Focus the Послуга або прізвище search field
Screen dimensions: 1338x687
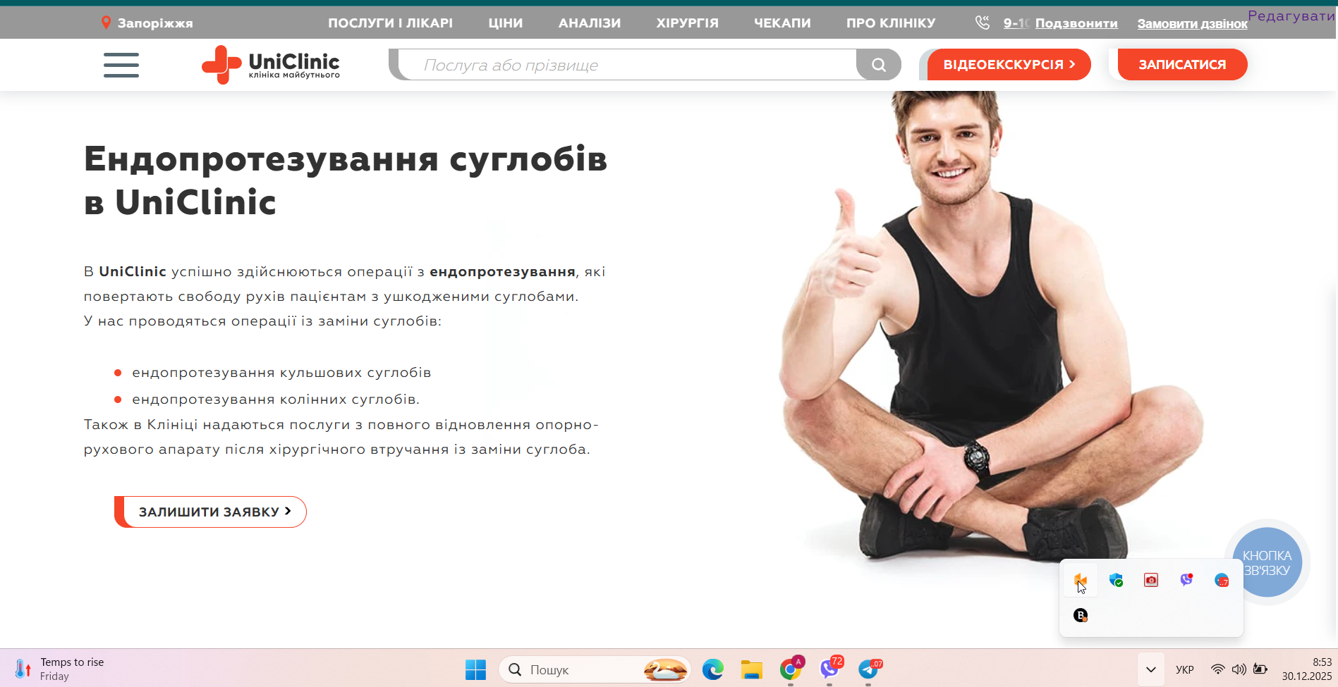pos(628,65)
